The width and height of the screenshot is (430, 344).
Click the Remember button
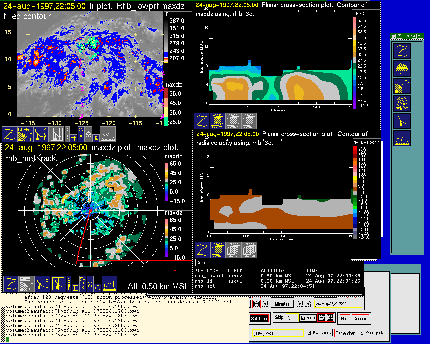coord(345,333)
